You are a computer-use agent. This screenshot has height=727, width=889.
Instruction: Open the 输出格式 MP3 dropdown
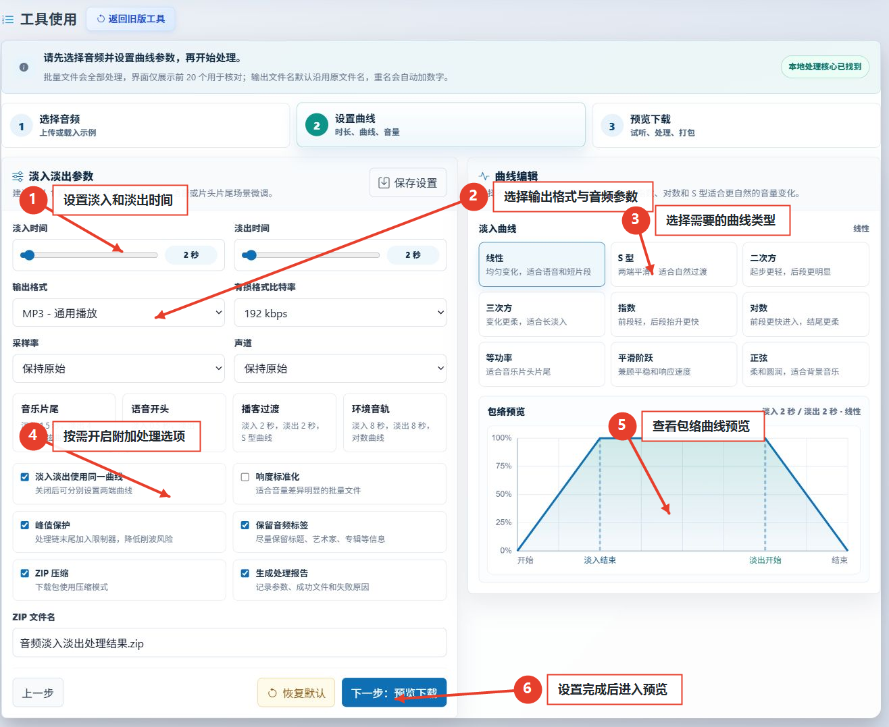point(119,313)
